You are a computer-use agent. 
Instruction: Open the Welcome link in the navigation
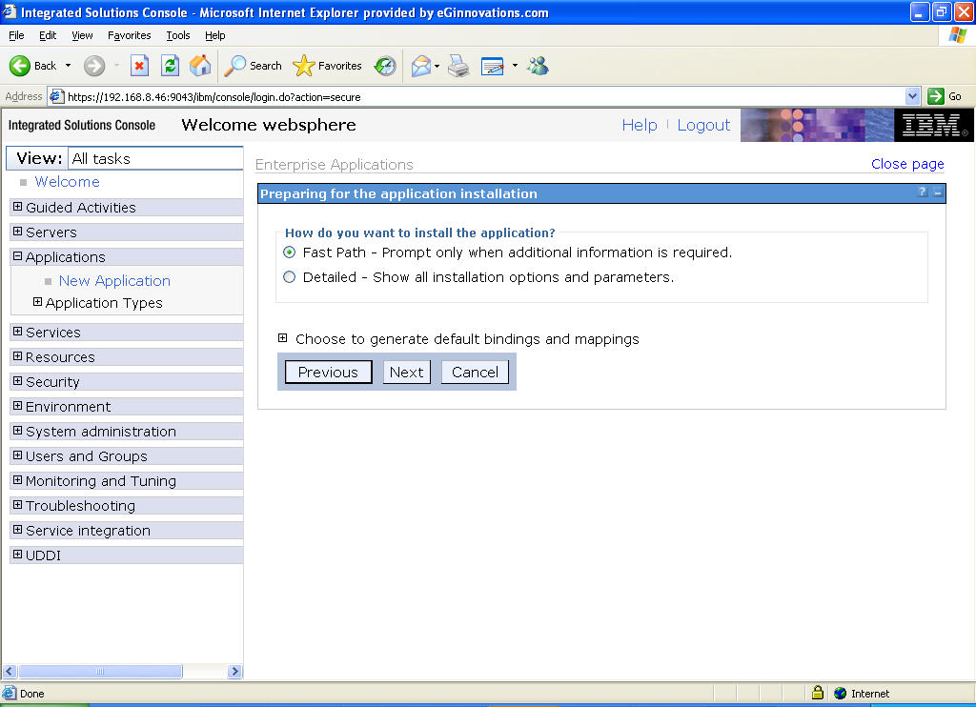[x=68, y=182]
